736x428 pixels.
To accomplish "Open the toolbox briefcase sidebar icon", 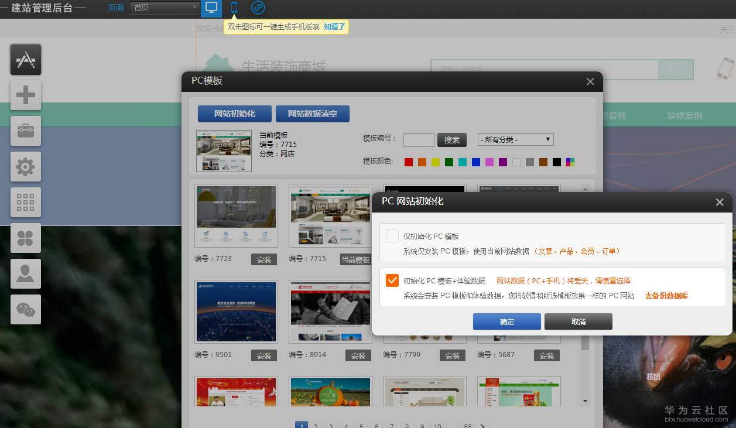I will (x=26, y=131).
